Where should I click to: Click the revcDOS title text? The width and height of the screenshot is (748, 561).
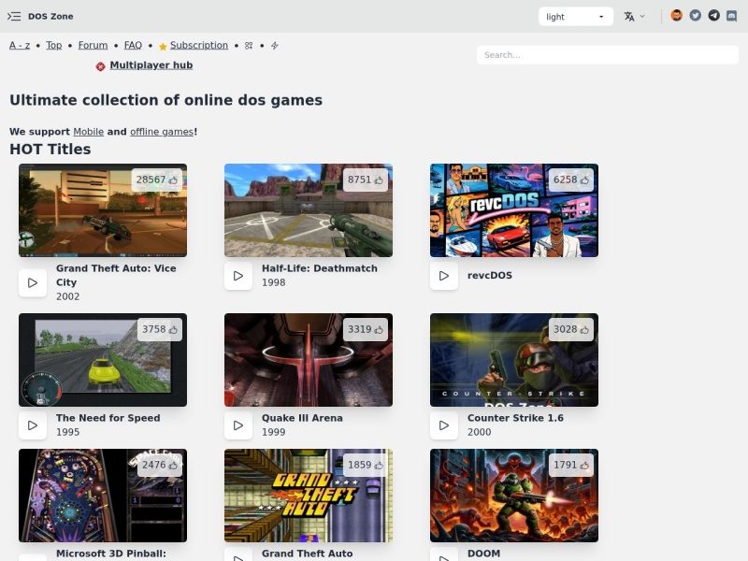pos(489,276)
